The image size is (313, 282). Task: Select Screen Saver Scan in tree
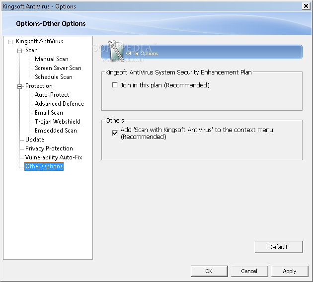(x=58, y=68)
